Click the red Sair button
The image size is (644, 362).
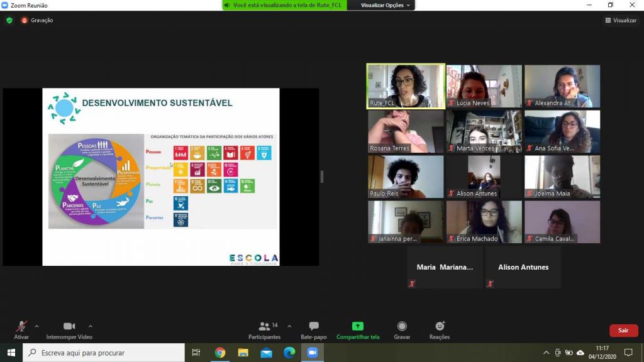coord(623,331)
